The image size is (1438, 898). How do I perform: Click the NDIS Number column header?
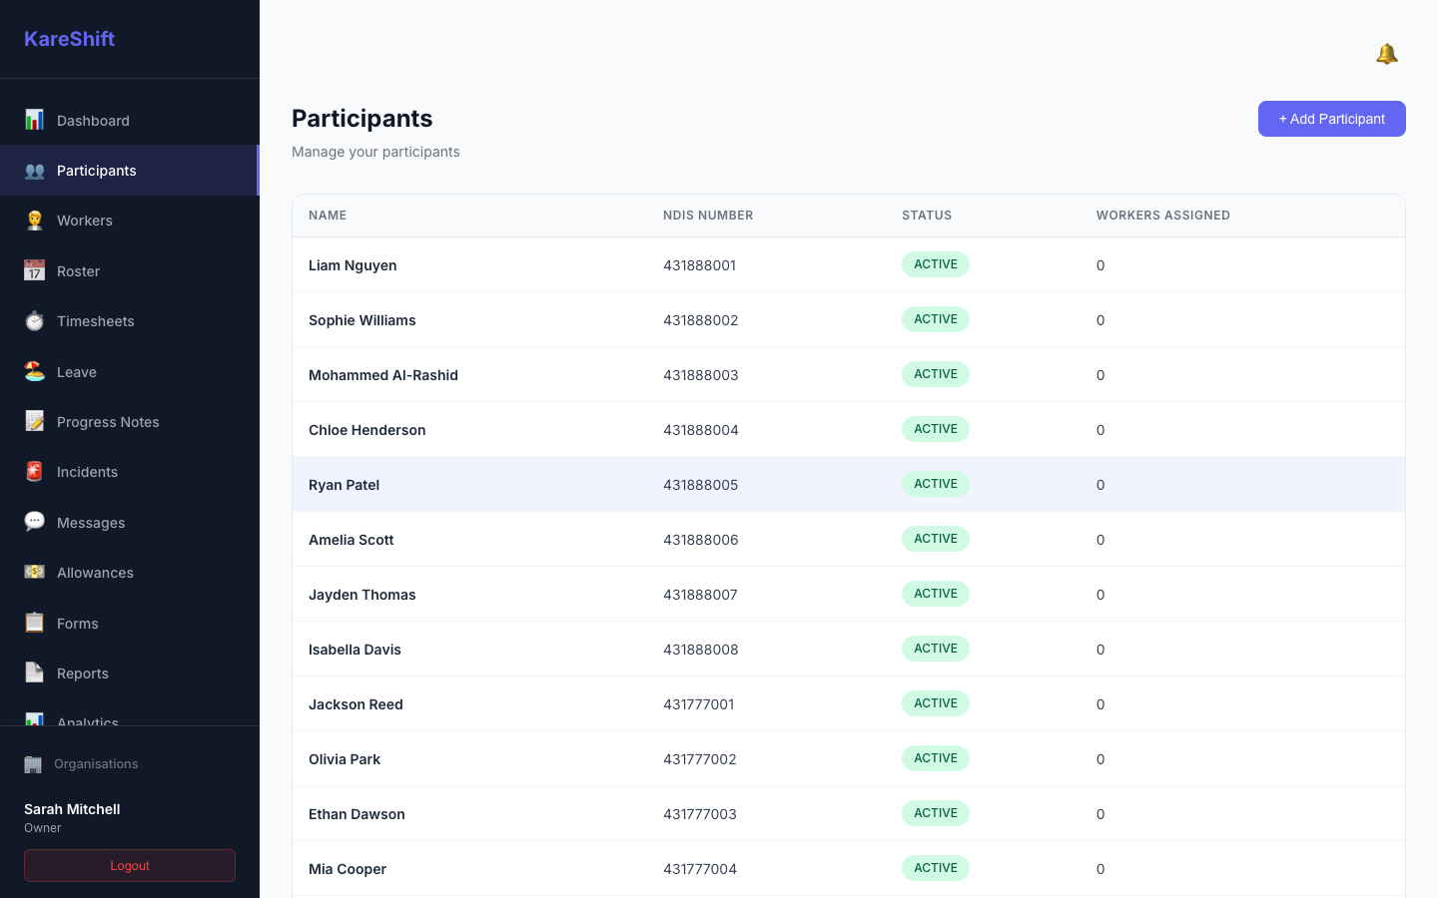tap(708, 216)
